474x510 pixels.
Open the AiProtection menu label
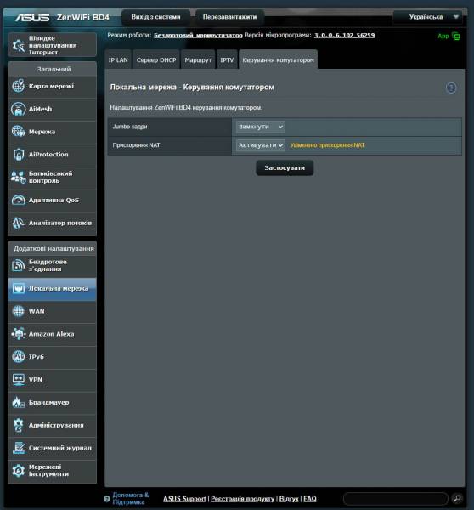[48, 155]
